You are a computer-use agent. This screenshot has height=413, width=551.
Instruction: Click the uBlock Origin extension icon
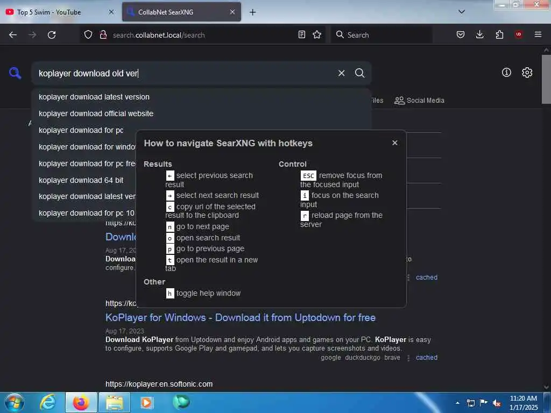pos(518,34)
